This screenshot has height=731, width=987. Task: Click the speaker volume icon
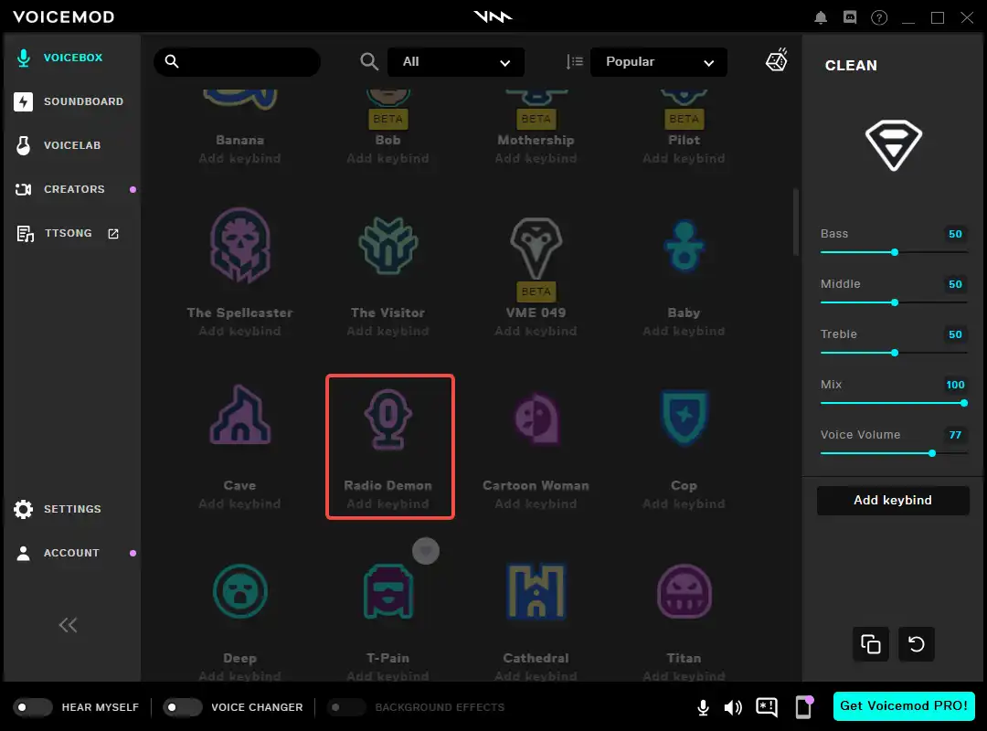click(x=733, y=708)
